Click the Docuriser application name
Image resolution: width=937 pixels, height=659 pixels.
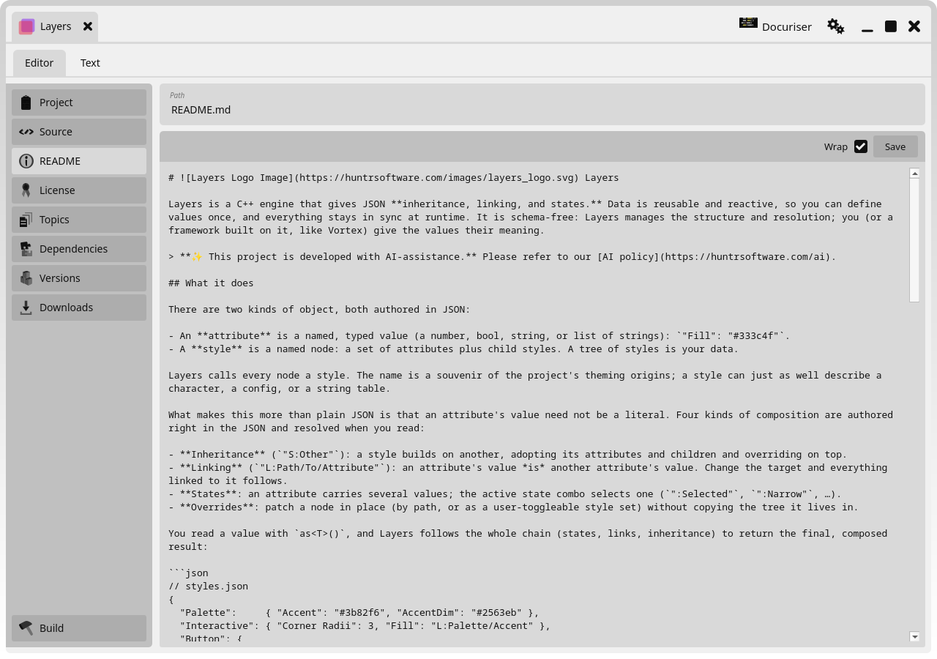(787, 26)
